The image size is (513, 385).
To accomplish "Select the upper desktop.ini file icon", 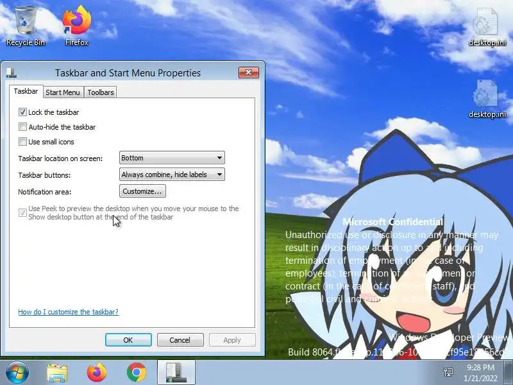I will (487, 27).
